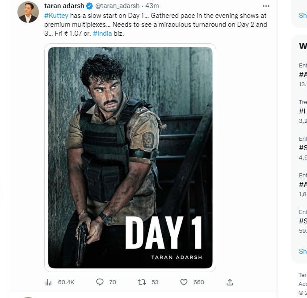Show more below the trends list

click(303, 251)
